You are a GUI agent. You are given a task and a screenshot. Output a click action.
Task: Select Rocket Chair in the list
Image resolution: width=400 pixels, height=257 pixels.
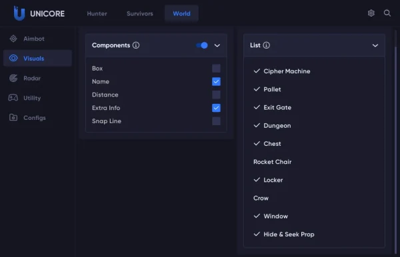(314, 162)
